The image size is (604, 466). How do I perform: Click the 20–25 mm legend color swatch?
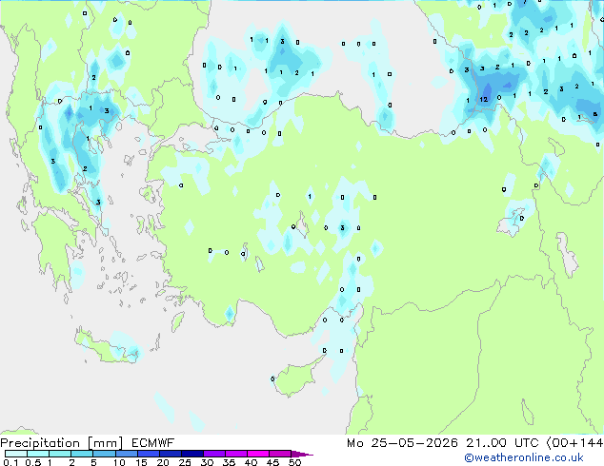pyautogui.click(x=170, y=454)
